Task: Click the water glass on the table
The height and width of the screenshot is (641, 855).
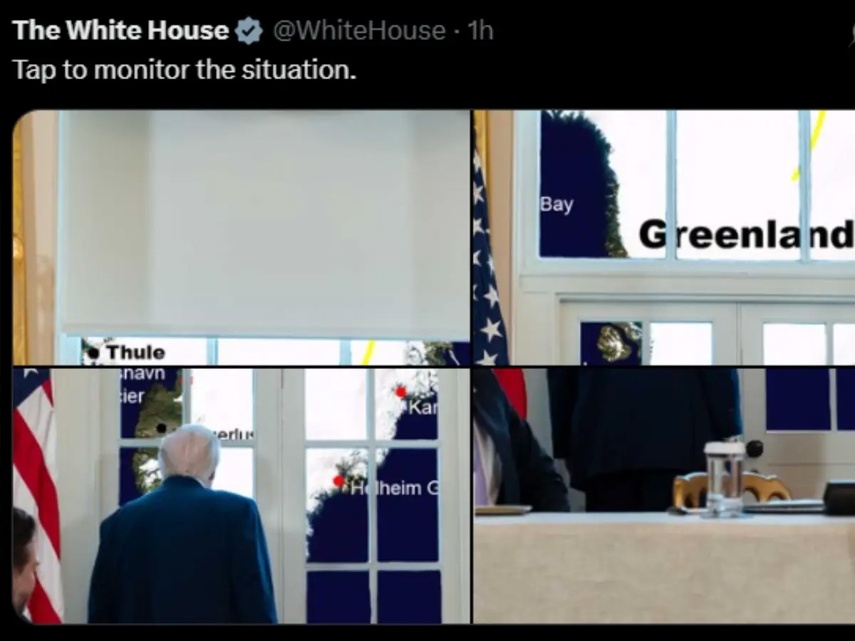Action: 724,479
